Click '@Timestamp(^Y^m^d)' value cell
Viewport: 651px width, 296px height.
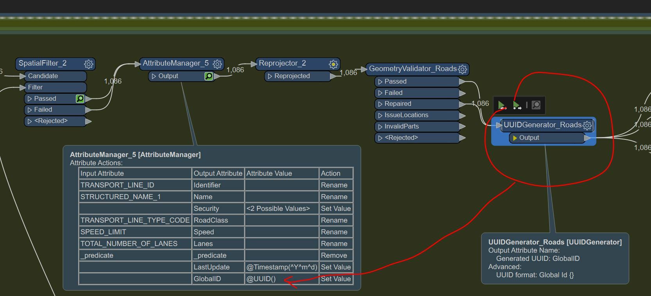point(282,267)
